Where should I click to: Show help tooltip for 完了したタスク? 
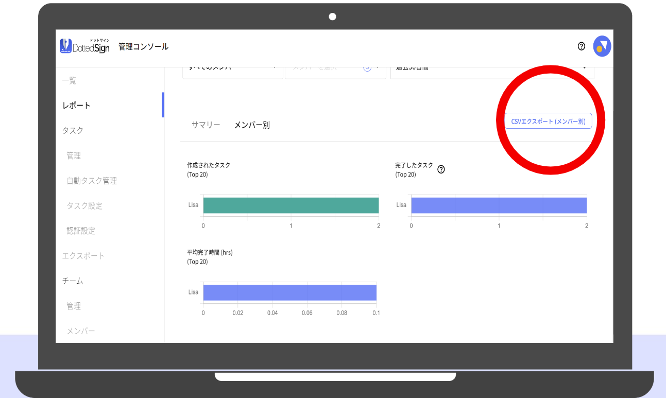pyautogui.click(x=441, y=169)
